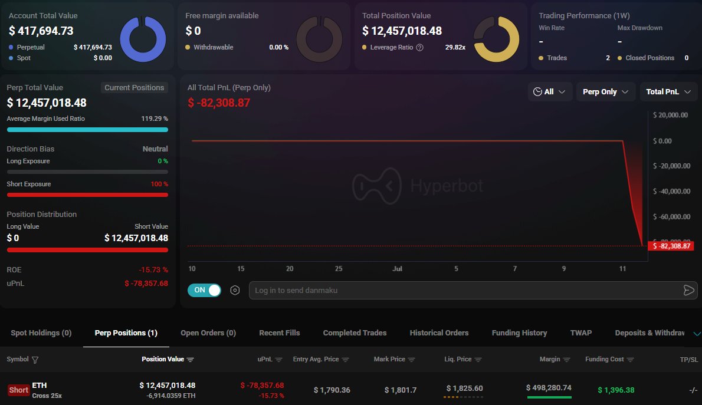The height and width of the screenshot is (405, 702).
Task: Sort by Funding Cost column icon
Action: point(631,360)
